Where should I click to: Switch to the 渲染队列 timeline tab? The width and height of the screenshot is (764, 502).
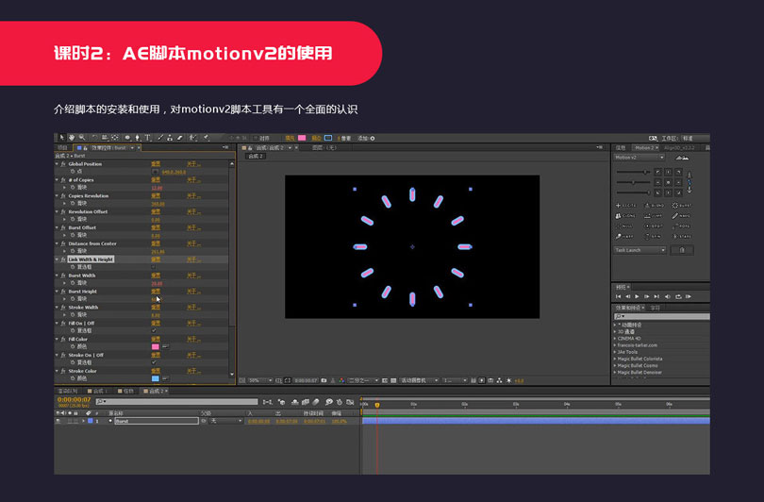click(68, 391)
